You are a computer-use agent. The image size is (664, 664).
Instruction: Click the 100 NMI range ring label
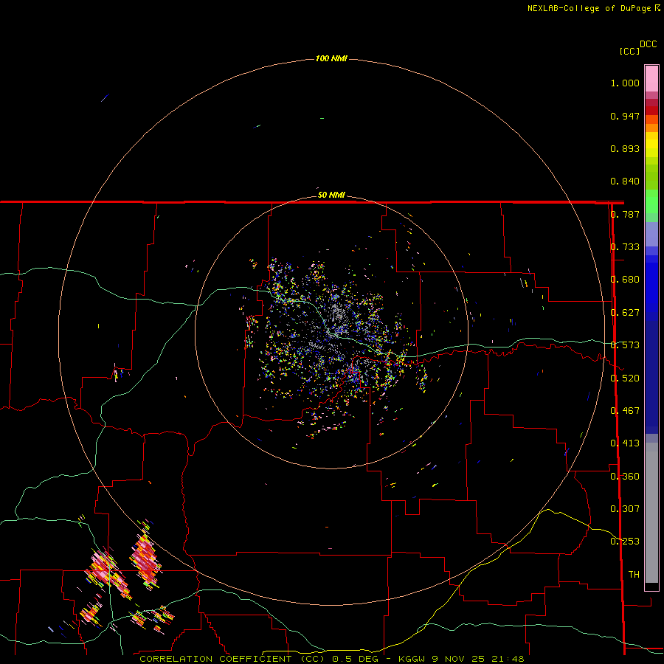[x=331, y=58]
